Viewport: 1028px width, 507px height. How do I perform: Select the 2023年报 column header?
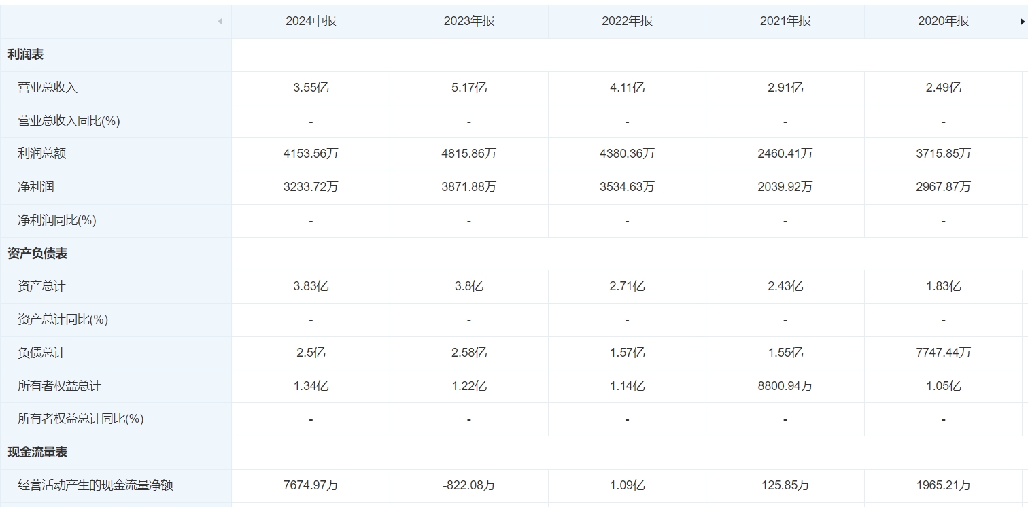(468, 21)
